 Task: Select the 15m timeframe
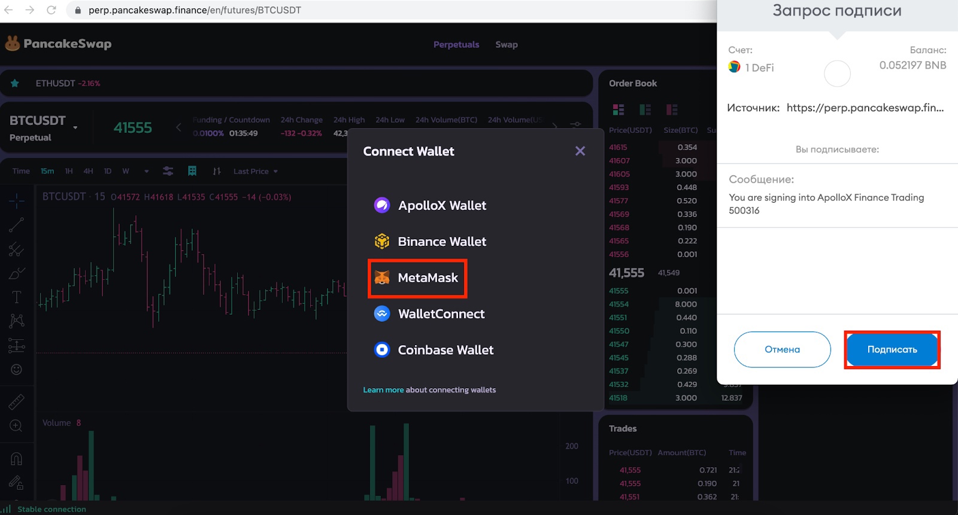click(x=47, y=171)
